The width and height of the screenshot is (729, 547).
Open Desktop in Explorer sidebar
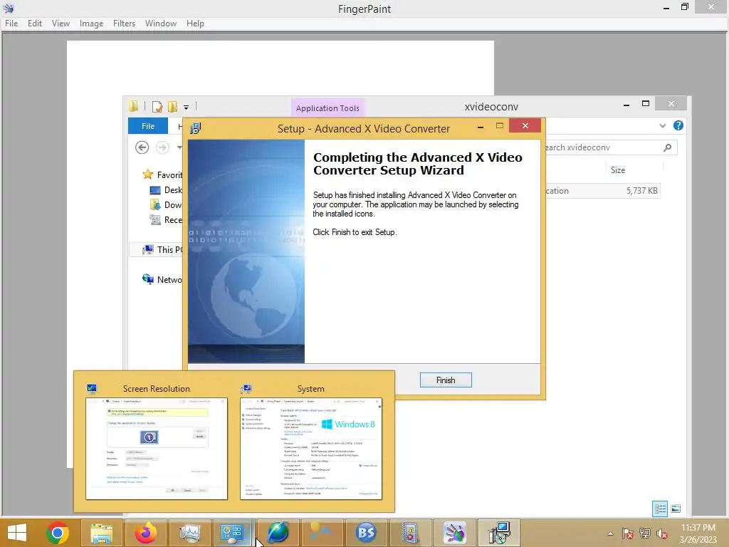click(166, 189)
